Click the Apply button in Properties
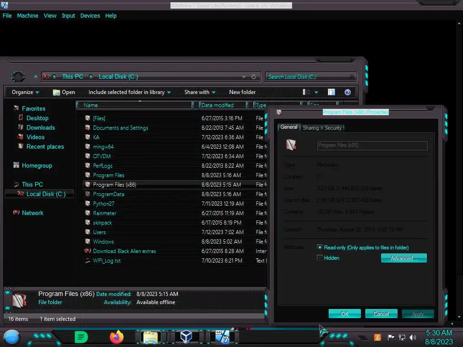Screen dimensions: 463x347 pyautogui.click(x=417, y=314)
